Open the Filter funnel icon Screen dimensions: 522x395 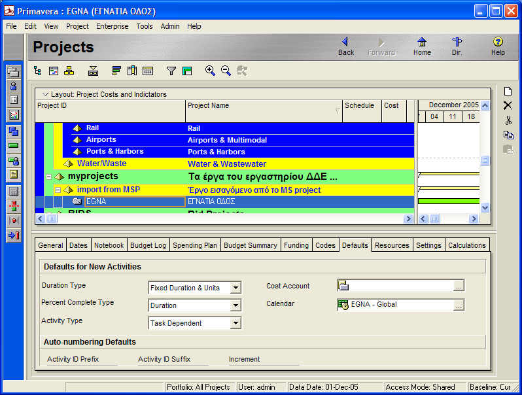pos(171,71)
